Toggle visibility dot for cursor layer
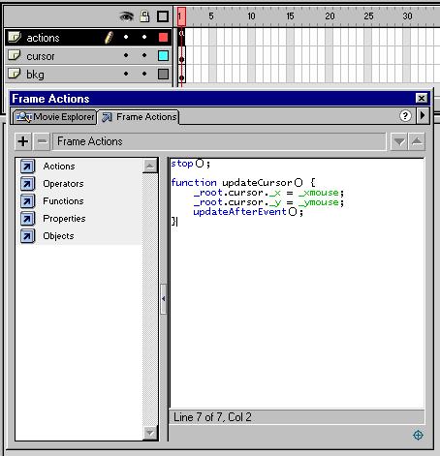Image resolution: width=440 pixels, height=456 pixels. click(x=126, y=55)
